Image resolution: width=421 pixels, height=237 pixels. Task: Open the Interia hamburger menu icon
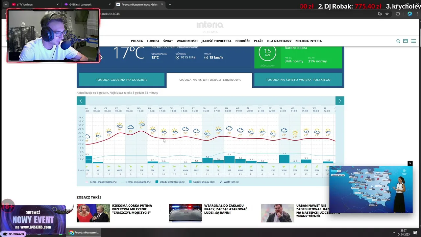tap(413, 41)
